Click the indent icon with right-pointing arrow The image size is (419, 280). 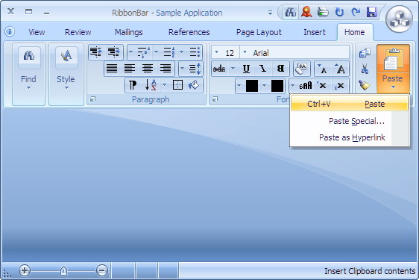coord(96,52)
